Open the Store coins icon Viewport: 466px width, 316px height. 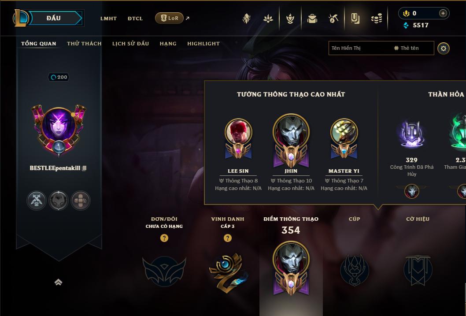[x=377, y=19]
